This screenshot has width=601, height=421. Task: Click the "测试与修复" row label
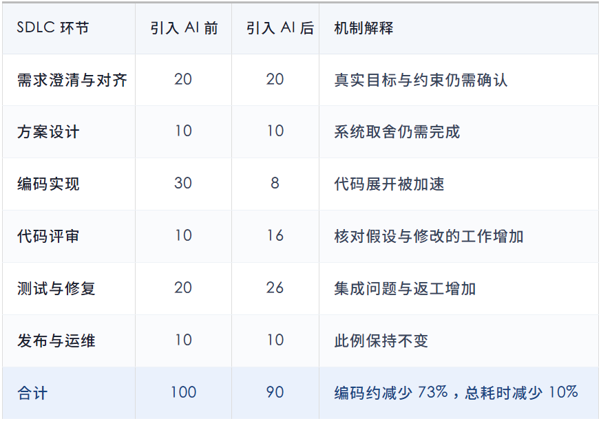(56, 288)
